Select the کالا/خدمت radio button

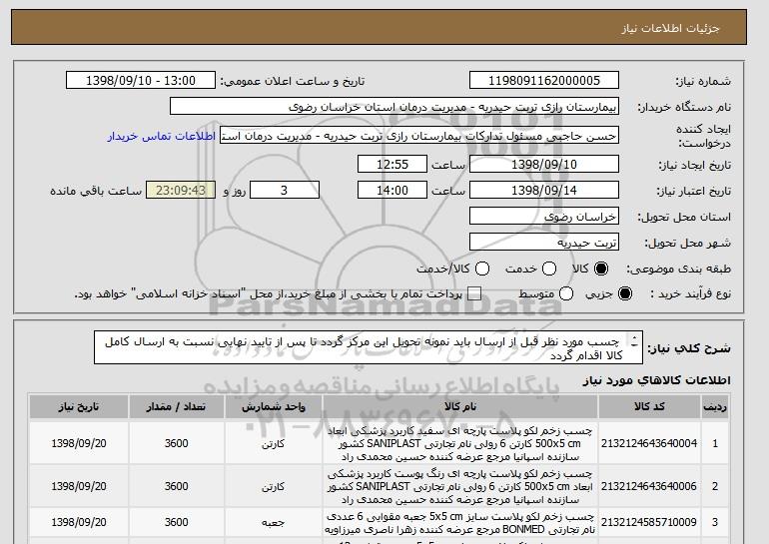pyautogui.click(x=482, y=269)
